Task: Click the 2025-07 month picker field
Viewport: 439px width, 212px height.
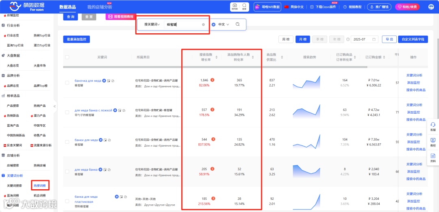Action: point(365,39)
